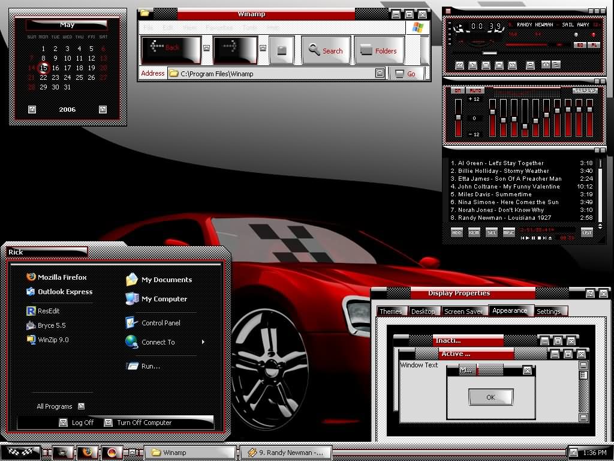Image resolution: width=614 pixels, height=461 pixels.
Task: Skip to next track in Winamp player
Action: click(x=512, y=65)
